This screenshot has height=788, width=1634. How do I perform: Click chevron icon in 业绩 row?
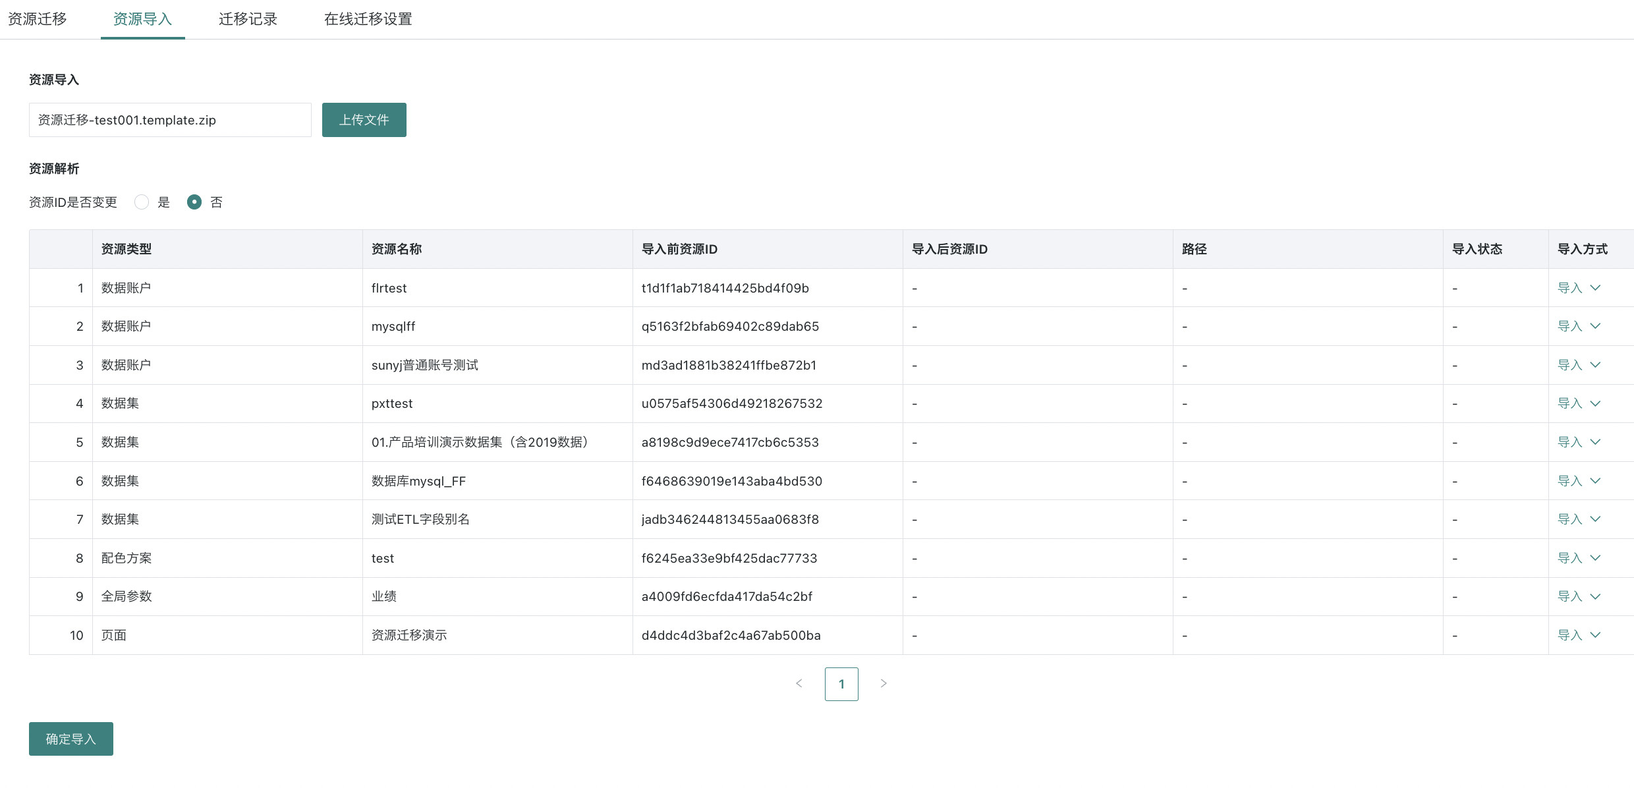(x=1595, y=596)
